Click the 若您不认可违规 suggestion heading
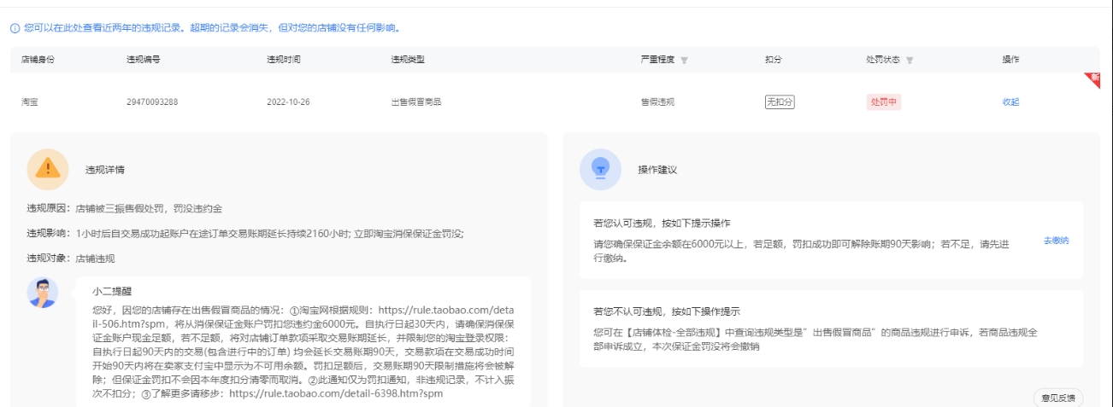Image resolution: width=1113 pixels, height=407 pixels. [x=667, y=311]
